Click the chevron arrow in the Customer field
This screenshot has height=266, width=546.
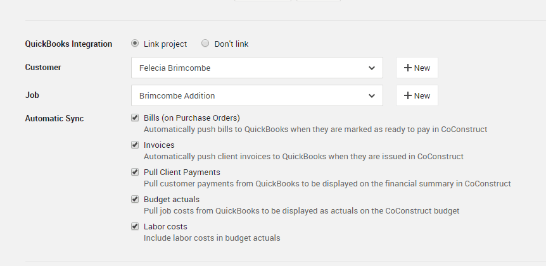(371, 68)
